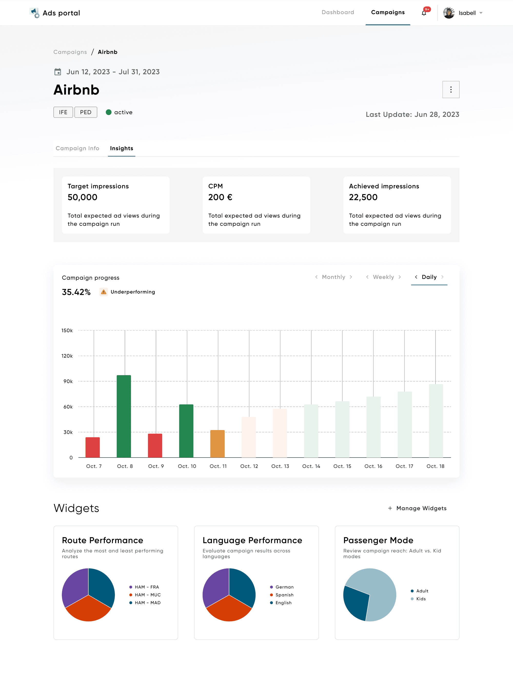Switch to the Campaign Info tab
This screenshot has height=694, width=513.
pyautogui.click(x=77, y=148)
